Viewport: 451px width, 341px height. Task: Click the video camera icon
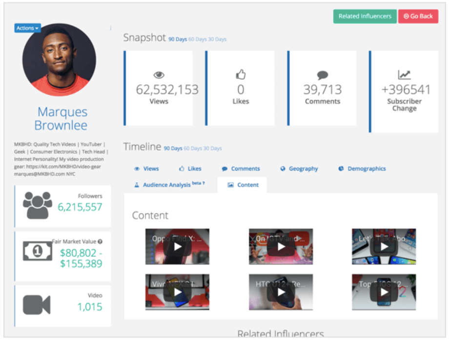click(x=37, y=305)
